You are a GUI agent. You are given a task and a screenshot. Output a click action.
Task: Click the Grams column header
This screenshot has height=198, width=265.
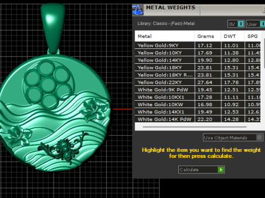coord(208,36)
